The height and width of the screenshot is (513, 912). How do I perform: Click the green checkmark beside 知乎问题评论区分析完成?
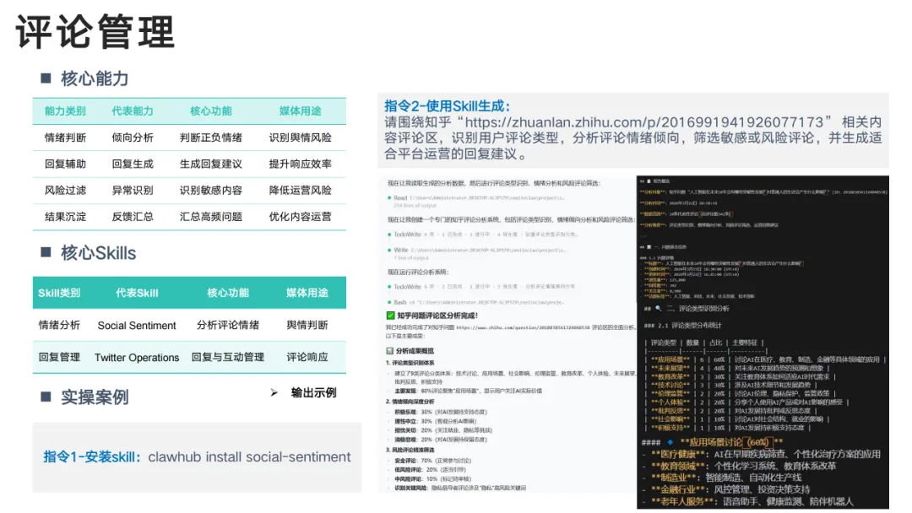point(390,316)
